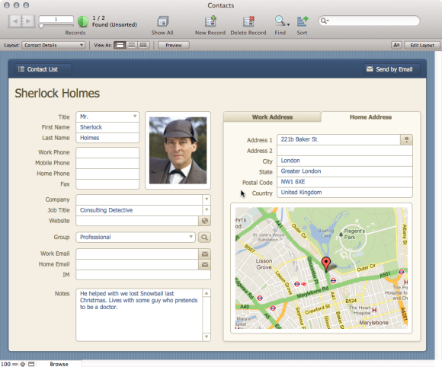Viewport: 442px width, 367px height.
Task: Click the zoom level 100 indicator
Action: (x=5, y=364)
